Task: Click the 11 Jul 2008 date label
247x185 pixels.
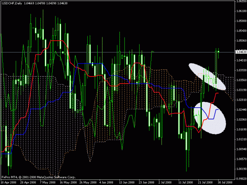Action: [186, 182]
